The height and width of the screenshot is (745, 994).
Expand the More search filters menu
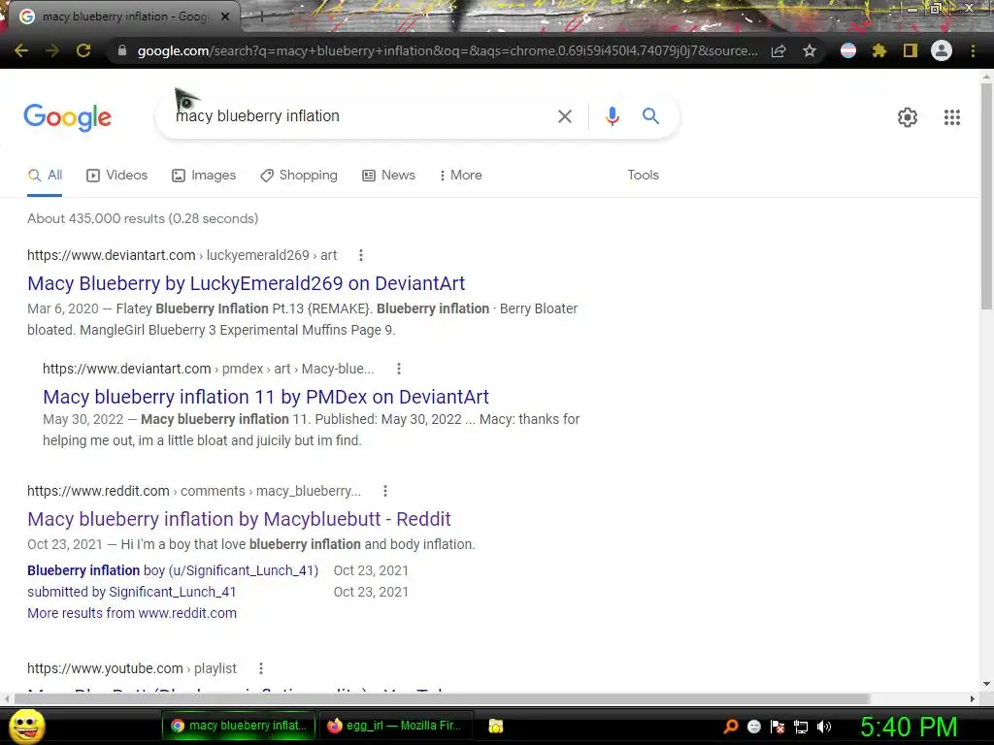click(x=461, y=176)
